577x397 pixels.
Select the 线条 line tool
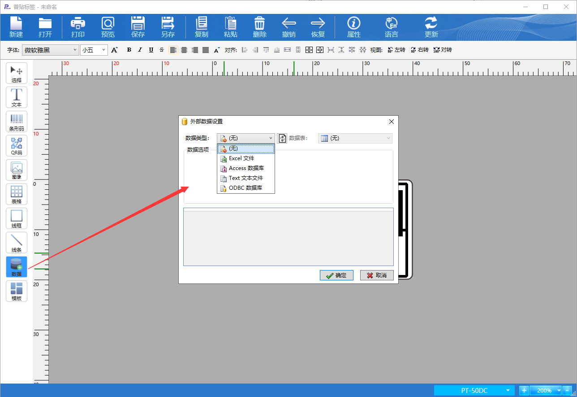click(x=17, y=243)
